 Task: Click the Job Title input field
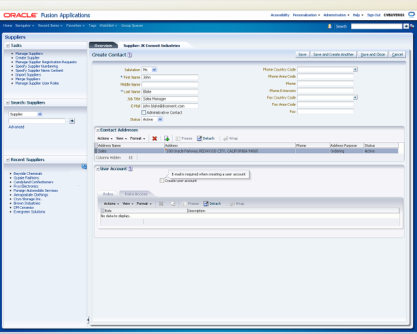170,99
